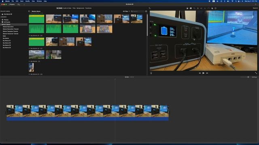The width and height of the screenshot is (259, 145).
Task: Select the blue audio track in timeline
Action: (x=87, y=119)
